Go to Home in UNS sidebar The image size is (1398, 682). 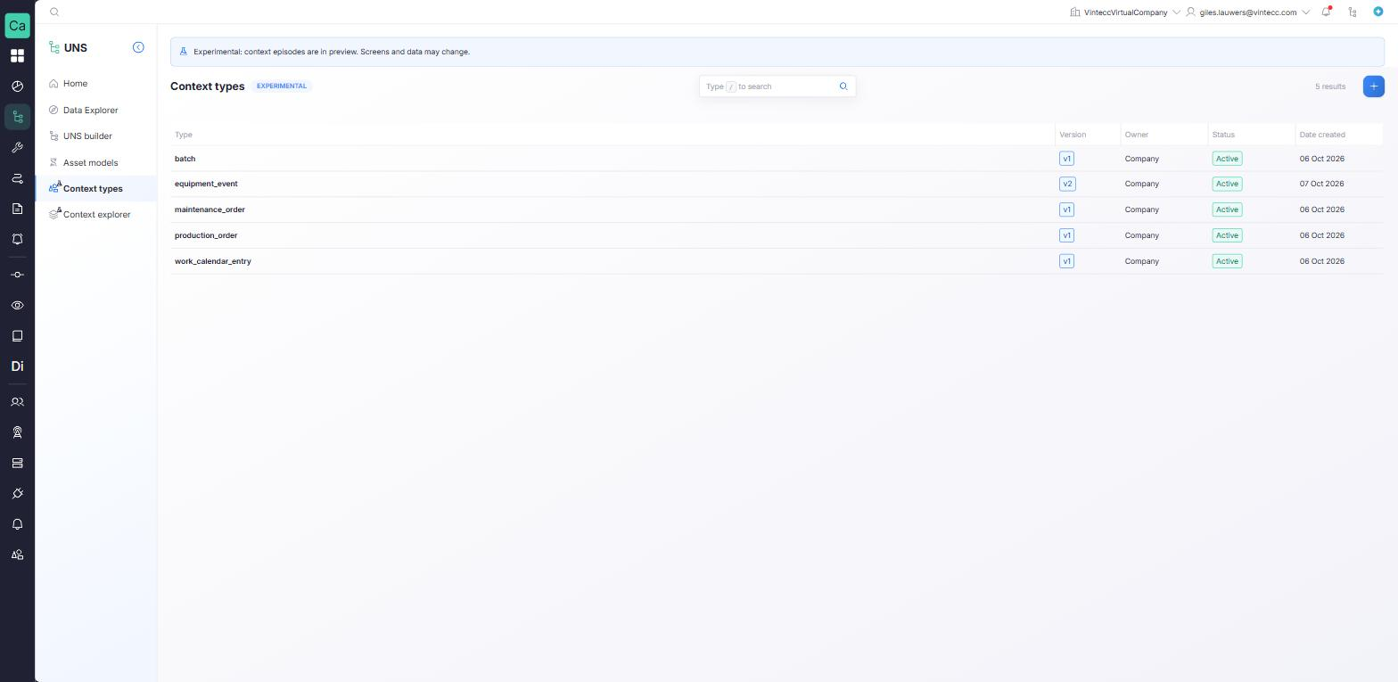tap(96, 84)
